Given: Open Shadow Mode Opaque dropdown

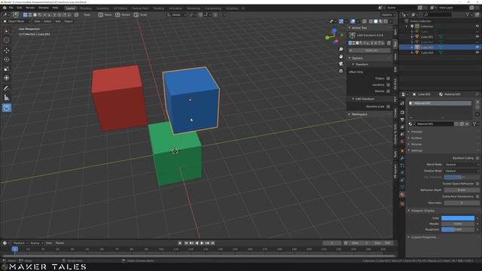Looking at the screenshot, I should (462, 171).
